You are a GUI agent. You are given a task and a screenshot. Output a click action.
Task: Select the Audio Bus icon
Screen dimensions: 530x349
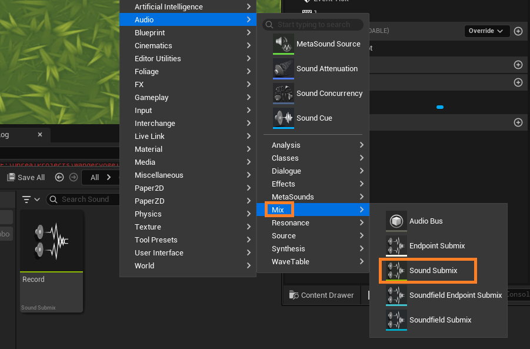pyautogui.click(x=396, y=221)
